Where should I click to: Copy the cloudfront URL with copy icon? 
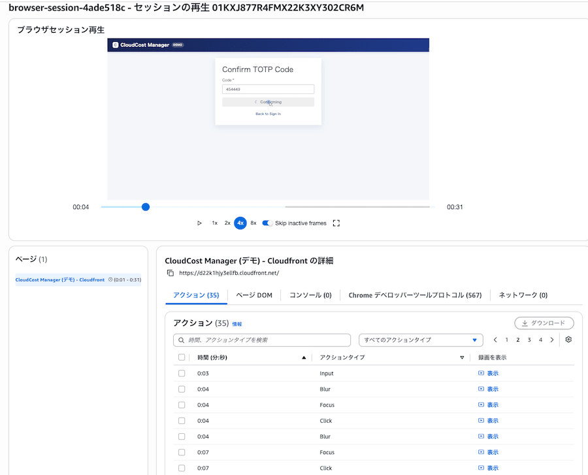click(171, 273)
